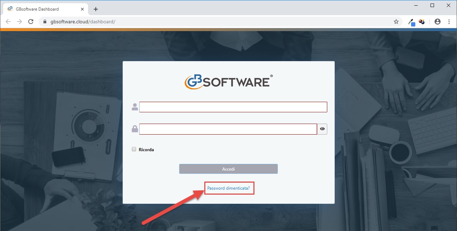Click the colored circles extension icon
457x231 pixels.
point(422,22)
